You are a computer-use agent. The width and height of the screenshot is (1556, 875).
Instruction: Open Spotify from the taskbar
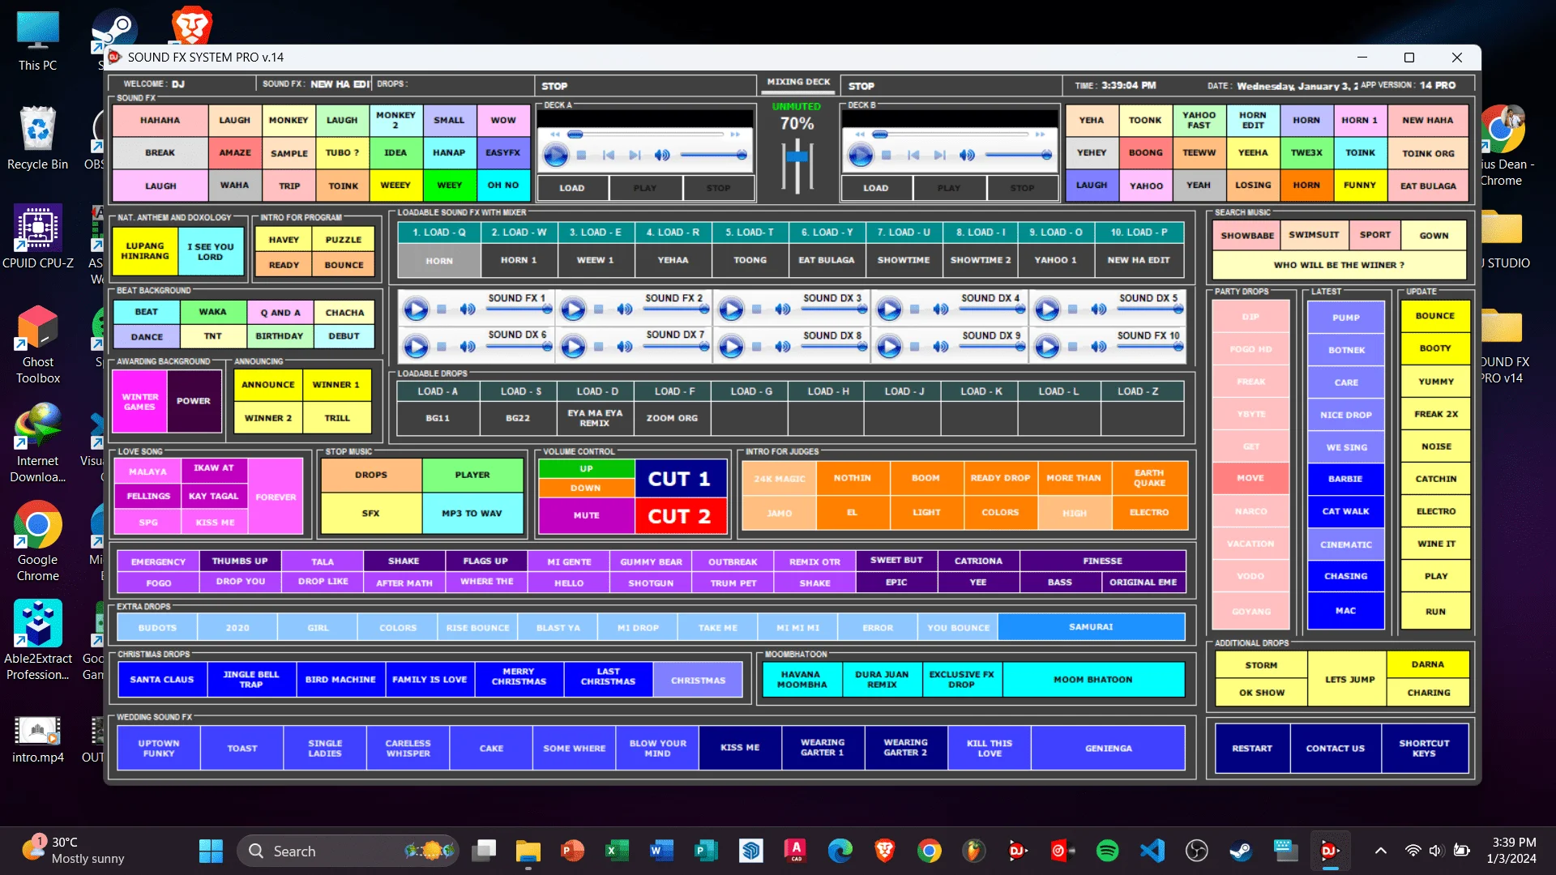tap(1107, 851)
